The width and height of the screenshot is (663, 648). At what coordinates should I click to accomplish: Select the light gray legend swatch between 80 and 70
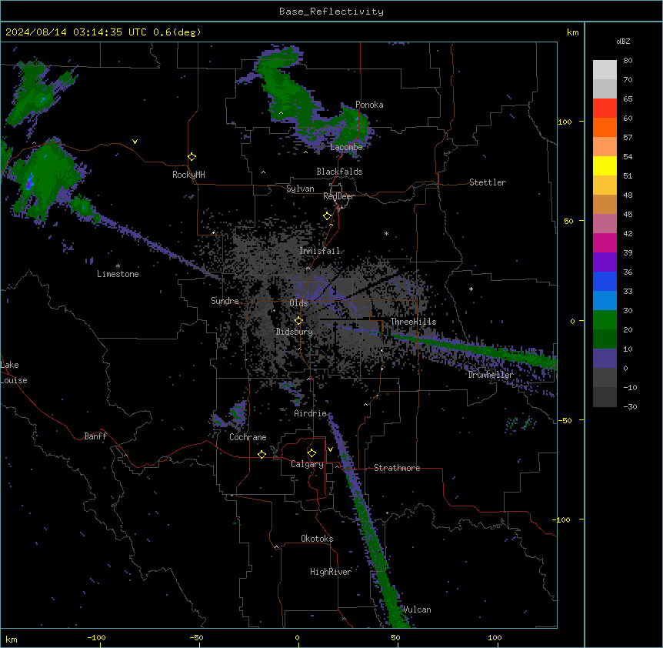(x=605, y=70)
